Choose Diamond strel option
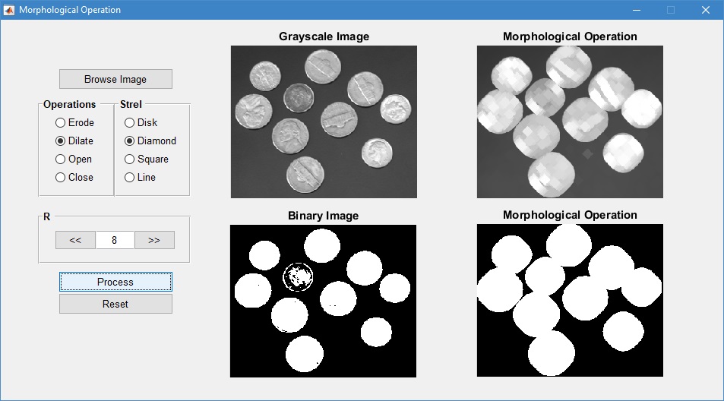Viewport: 724px width, 401px height. [x=130, y=141]
